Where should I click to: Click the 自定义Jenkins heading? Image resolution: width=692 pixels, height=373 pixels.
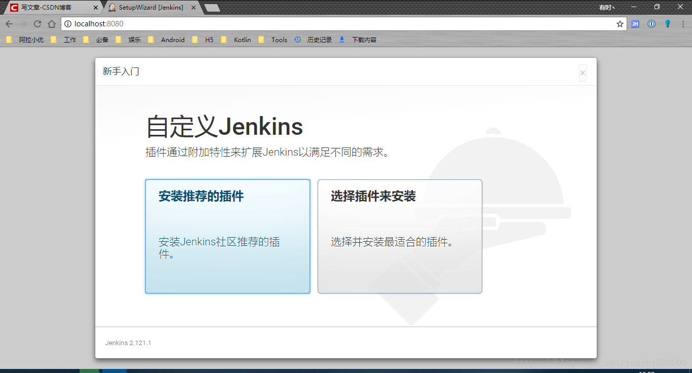click(x=224, y=127)
